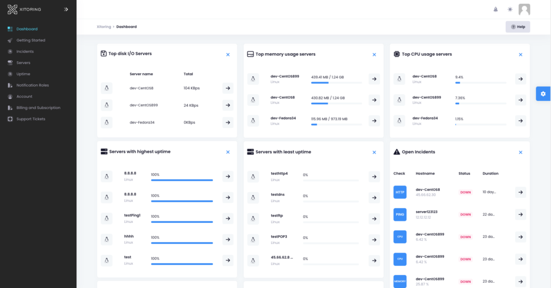
Task: Open dev-Fedora34 arrow in disk I/O widget
Action: (x=228, y=123)
